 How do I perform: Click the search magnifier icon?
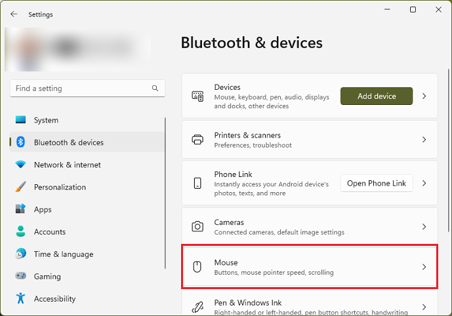click(155, 88)
